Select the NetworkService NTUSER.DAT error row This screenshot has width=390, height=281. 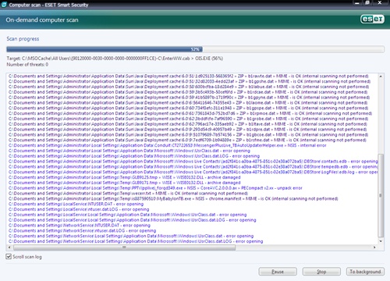80,226
